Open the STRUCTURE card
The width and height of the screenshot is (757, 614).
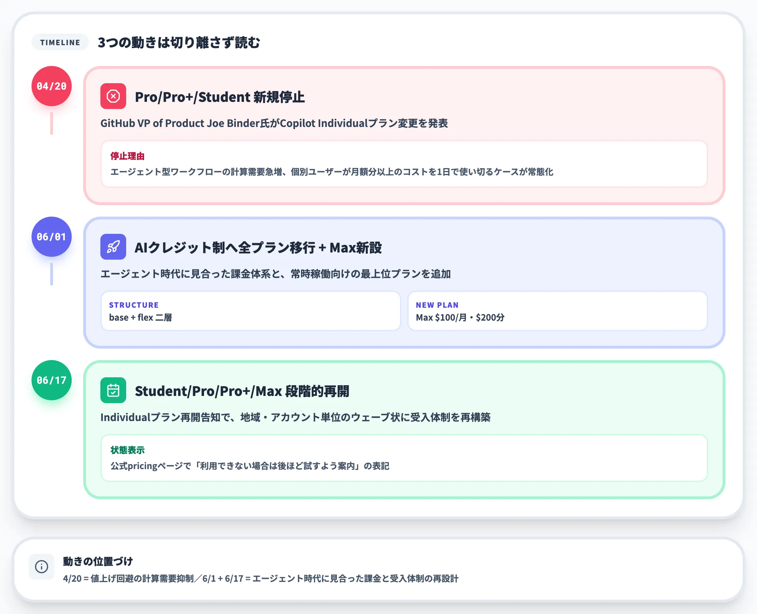(251, 311)
